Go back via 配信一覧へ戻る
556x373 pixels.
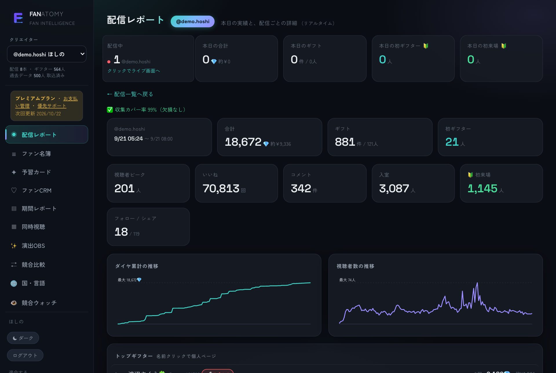(x=130, y=94)
